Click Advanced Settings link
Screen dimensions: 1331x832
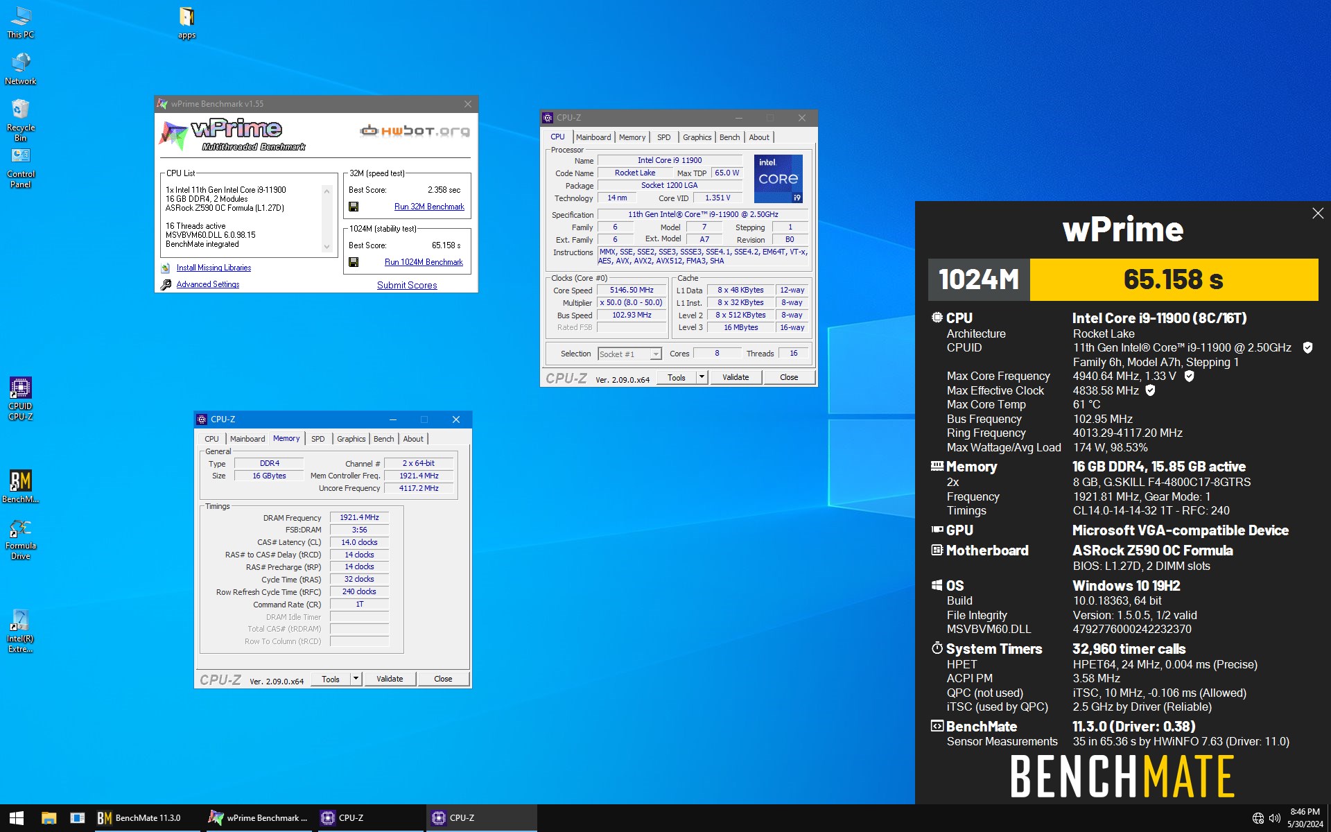[x=207, y=284]
